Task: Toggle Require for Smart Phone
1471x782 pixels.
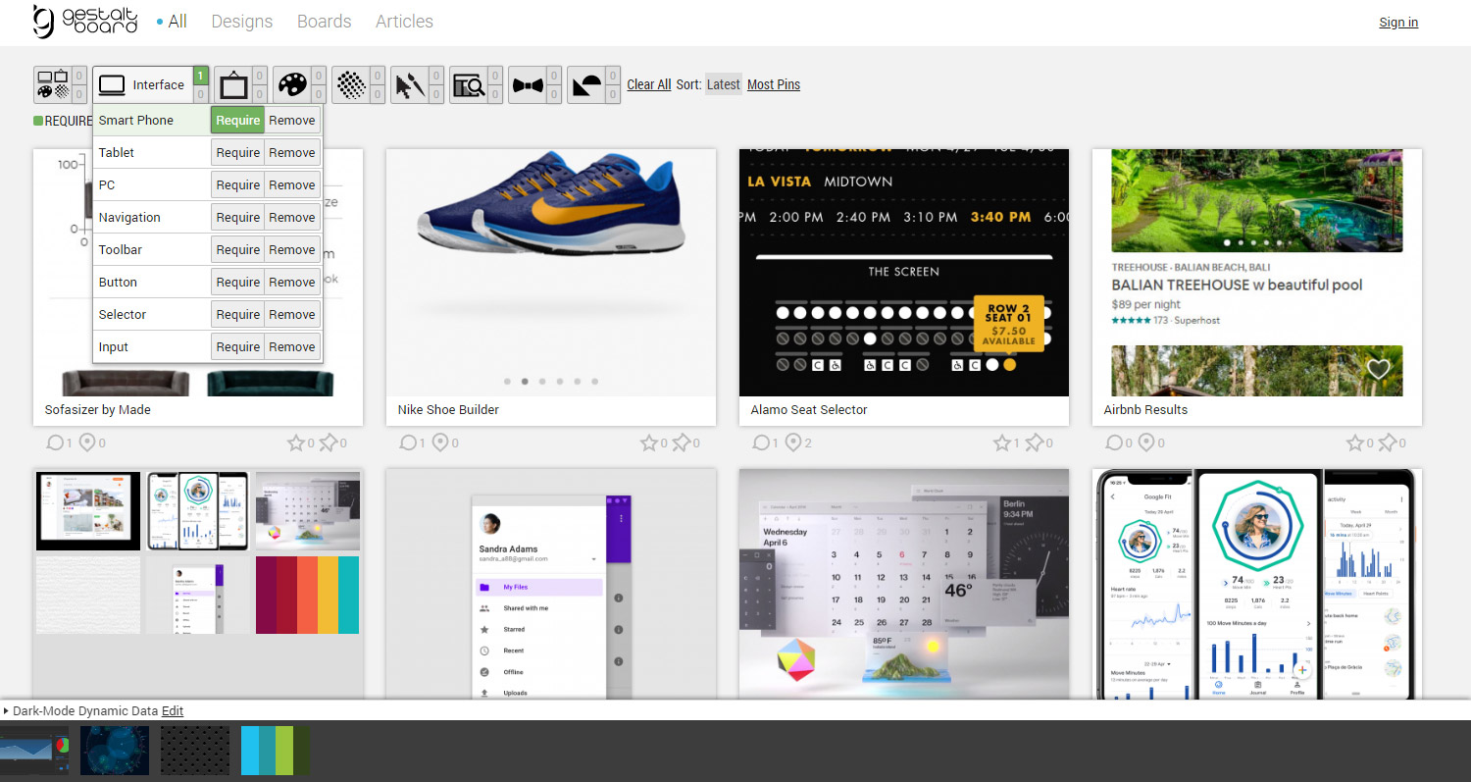Action: pyautogui.click(x=238, y=121)
